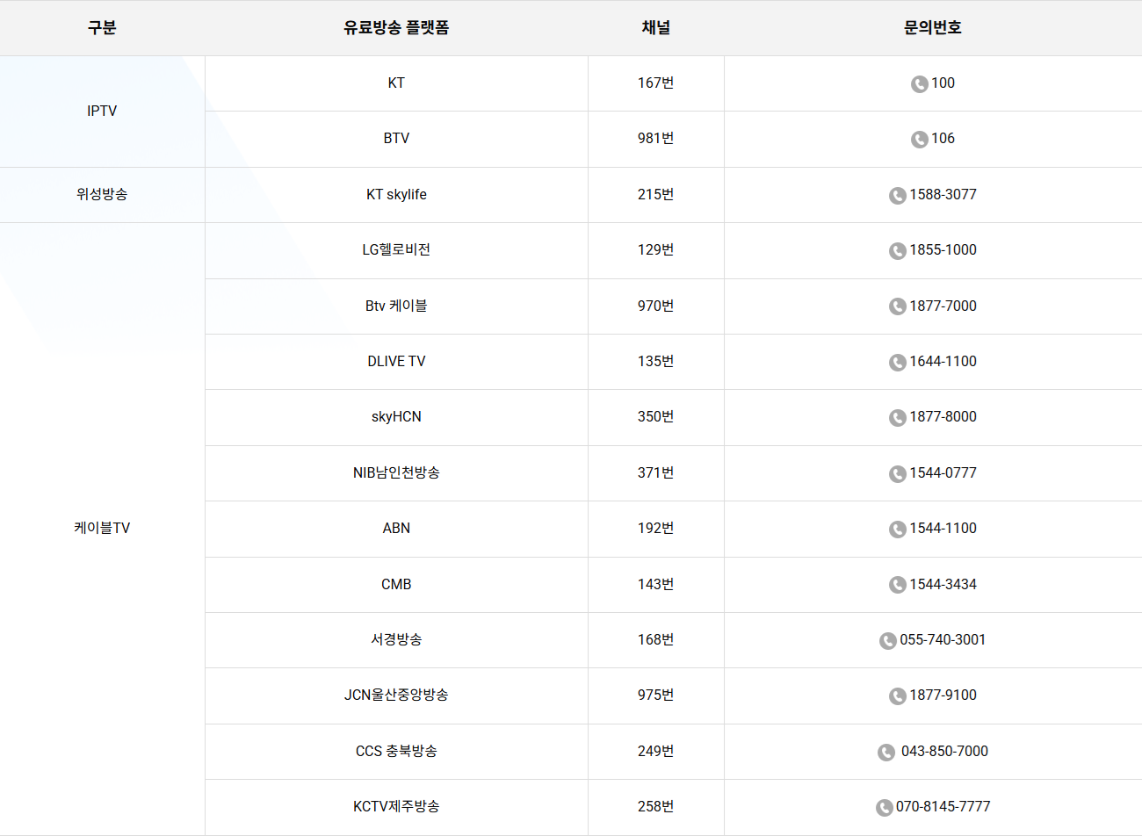Screen dimensions: 1142x836
Task: Click channel number 350번
Action: (656, 417)
